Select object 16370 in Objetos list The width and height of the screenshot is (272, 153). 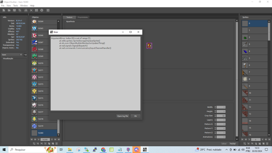44,63
